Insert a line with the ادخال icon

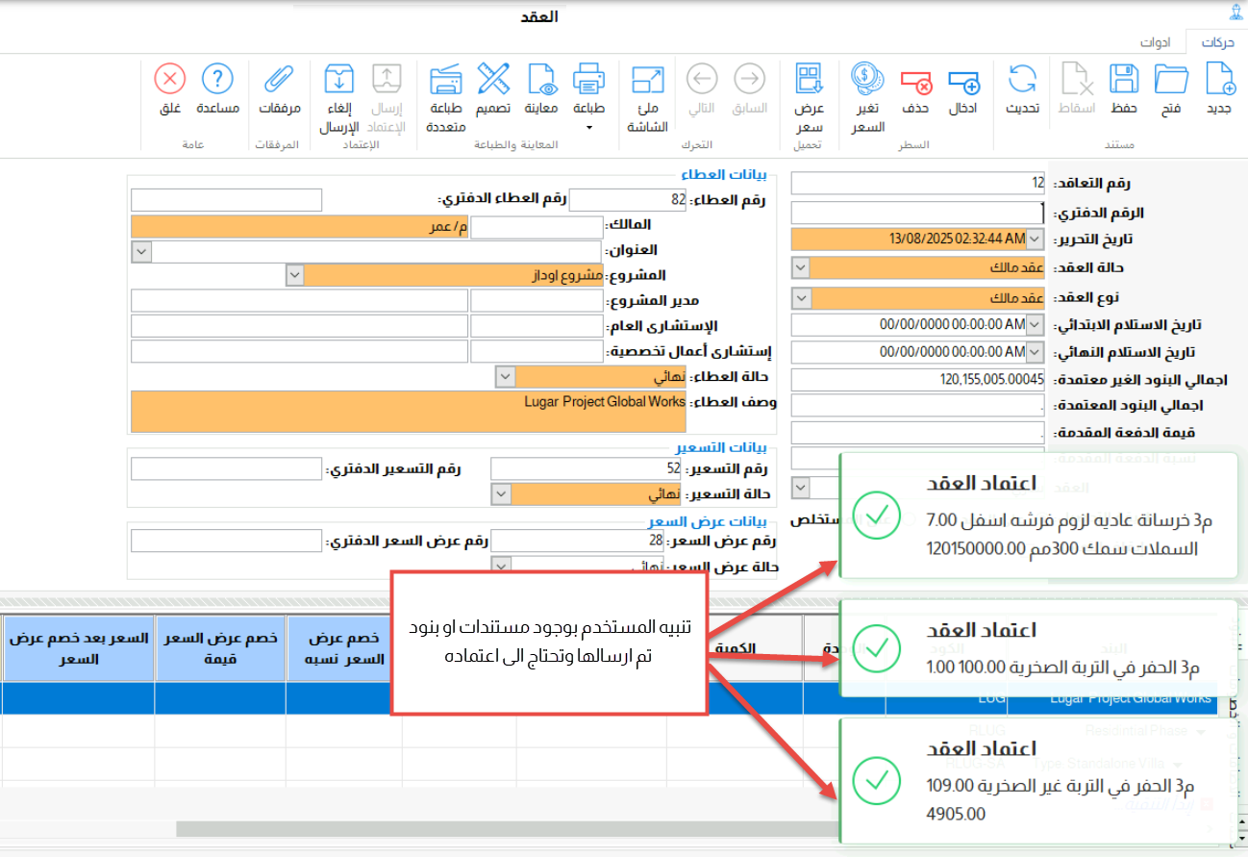point(962,82)
